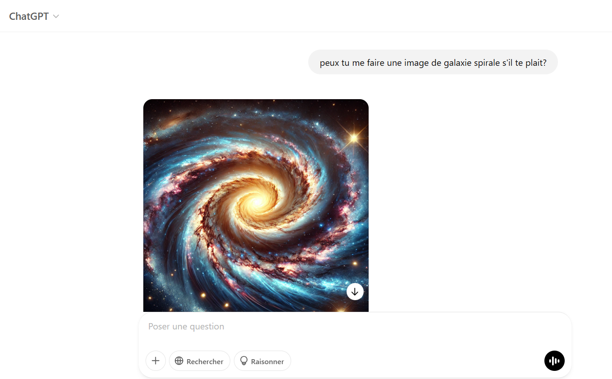Focus the "Poser une question" field
The width and height of the screenshot is (612, 379).
[355, 327]
